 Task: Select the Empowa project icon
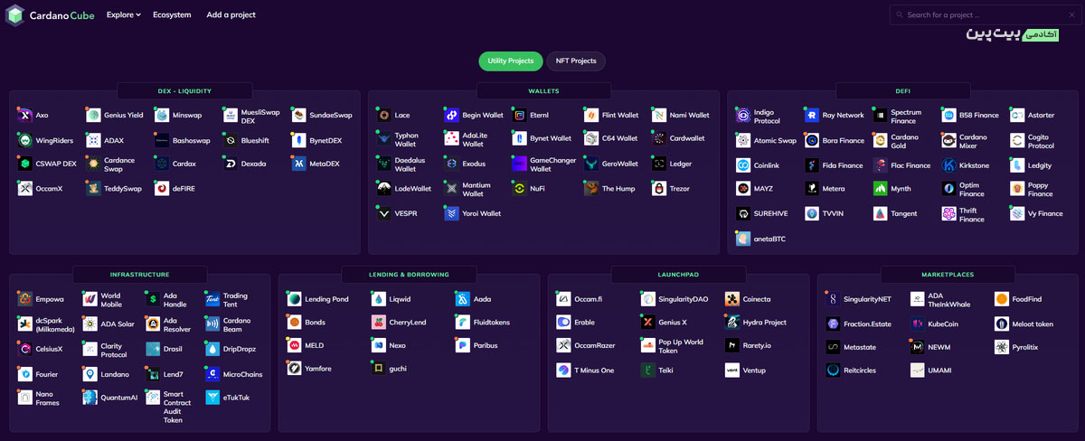coord(25,299)
